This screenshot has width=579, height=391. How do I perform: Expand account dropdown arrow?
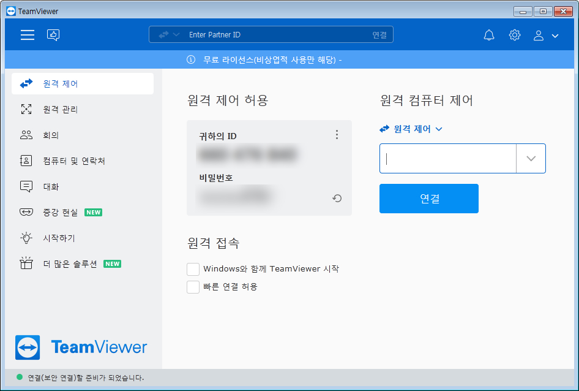point(555,36)
